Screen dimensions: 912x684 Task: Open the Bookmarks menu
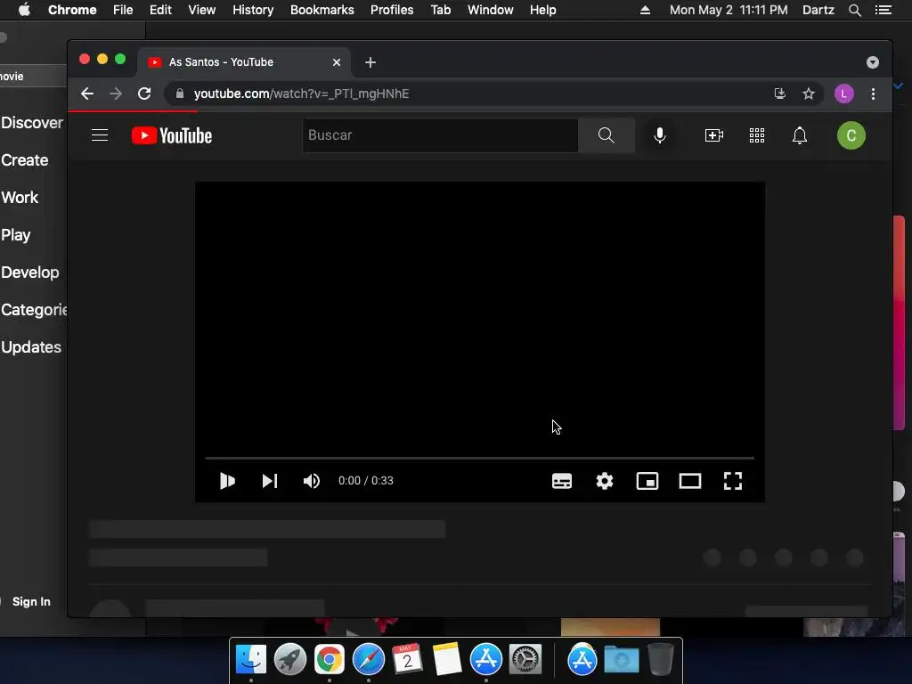click(x=322, y=10)
